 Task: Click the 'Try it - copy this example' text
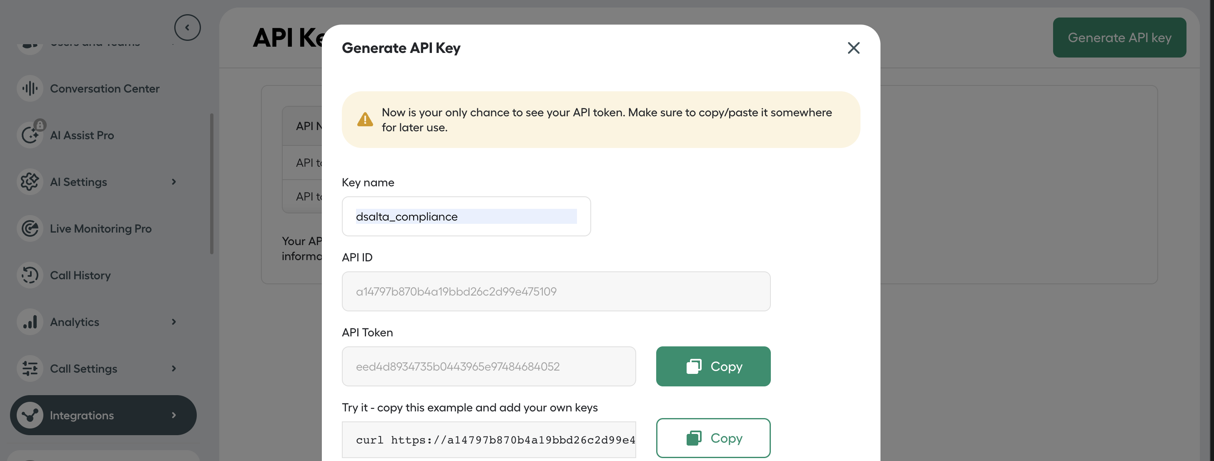click(x=469, y=407)
